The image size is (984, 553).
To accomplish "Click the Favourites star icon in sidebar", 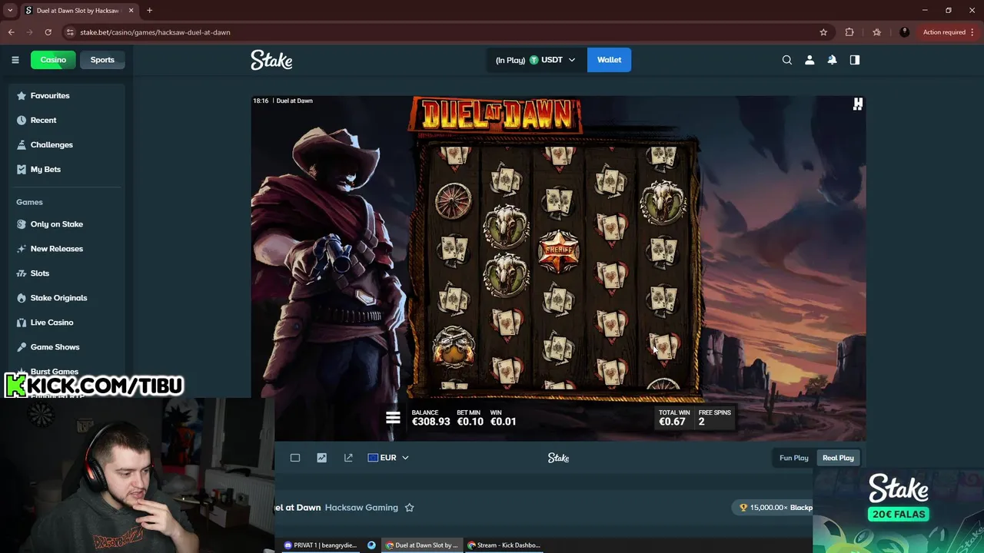I will click(x=22, y=95).
